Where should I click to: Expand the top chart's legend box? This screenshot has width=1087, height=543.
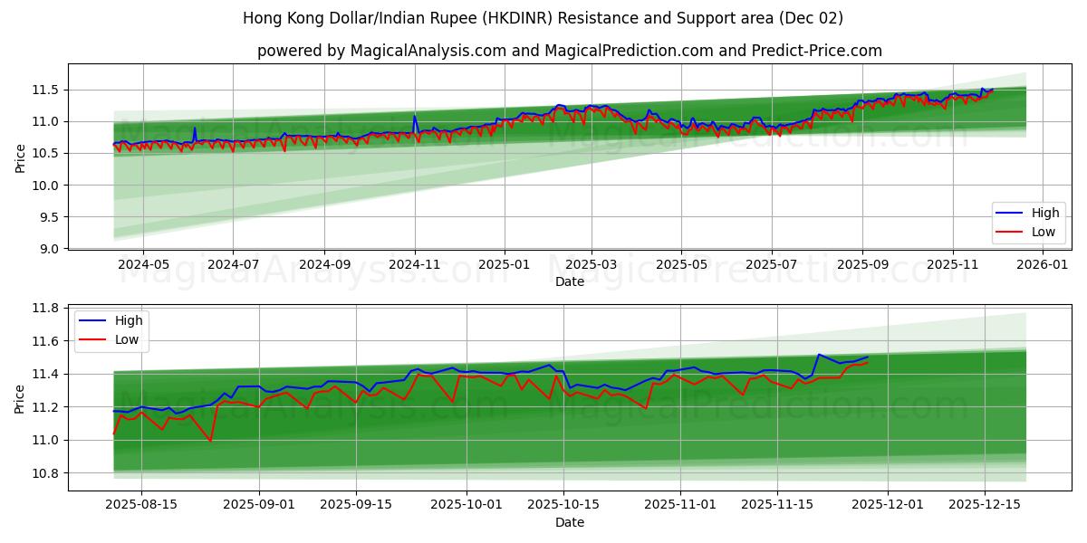pos(1027,222)
